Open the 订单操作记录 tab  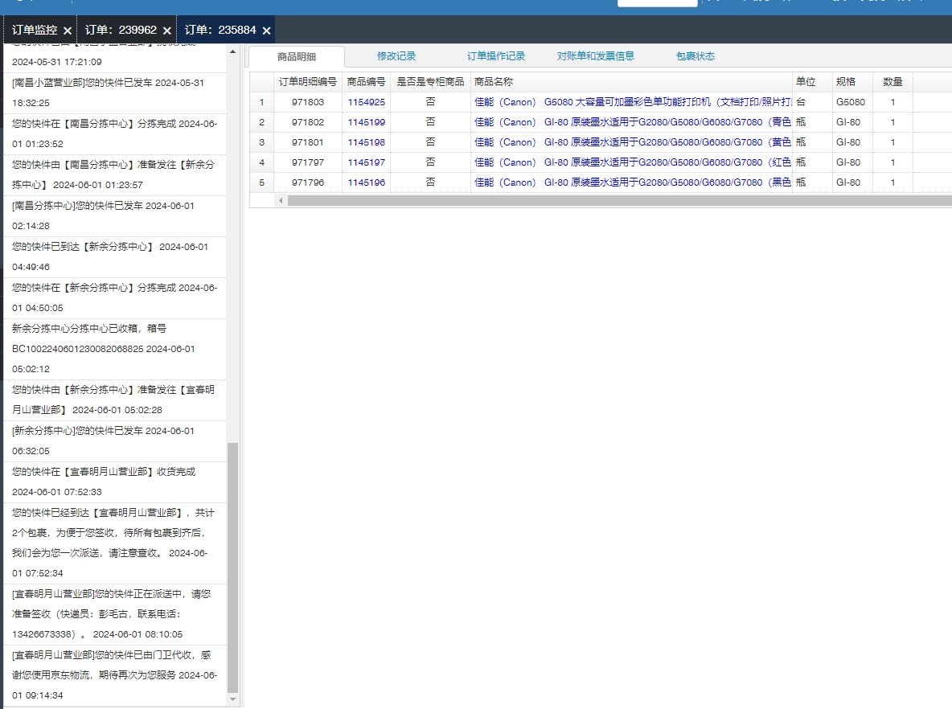[495, 55]
